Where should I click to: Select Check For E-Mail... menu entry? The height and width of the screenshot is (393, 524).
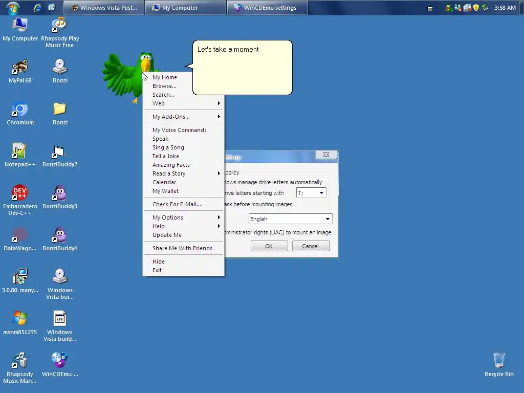click(184, 204)
